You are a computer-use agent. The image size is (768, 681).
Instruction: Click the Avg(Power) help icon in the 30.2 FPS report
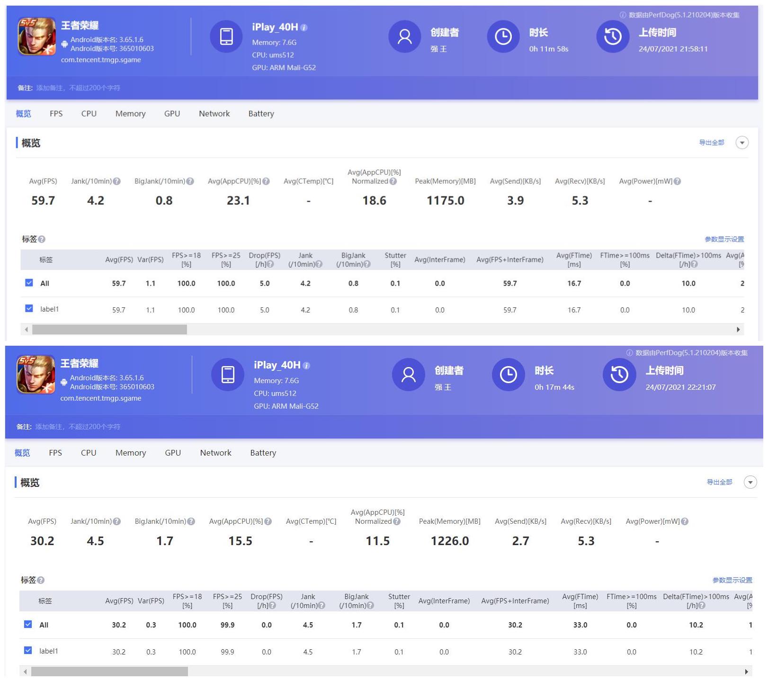(685, 521)
